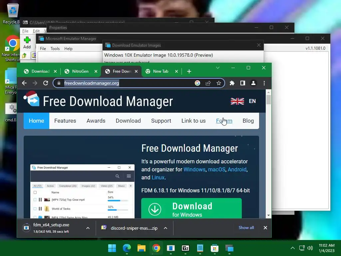The image size is (341, 256).
Task: Go back in Chrome browser
Action: [24, 83]
